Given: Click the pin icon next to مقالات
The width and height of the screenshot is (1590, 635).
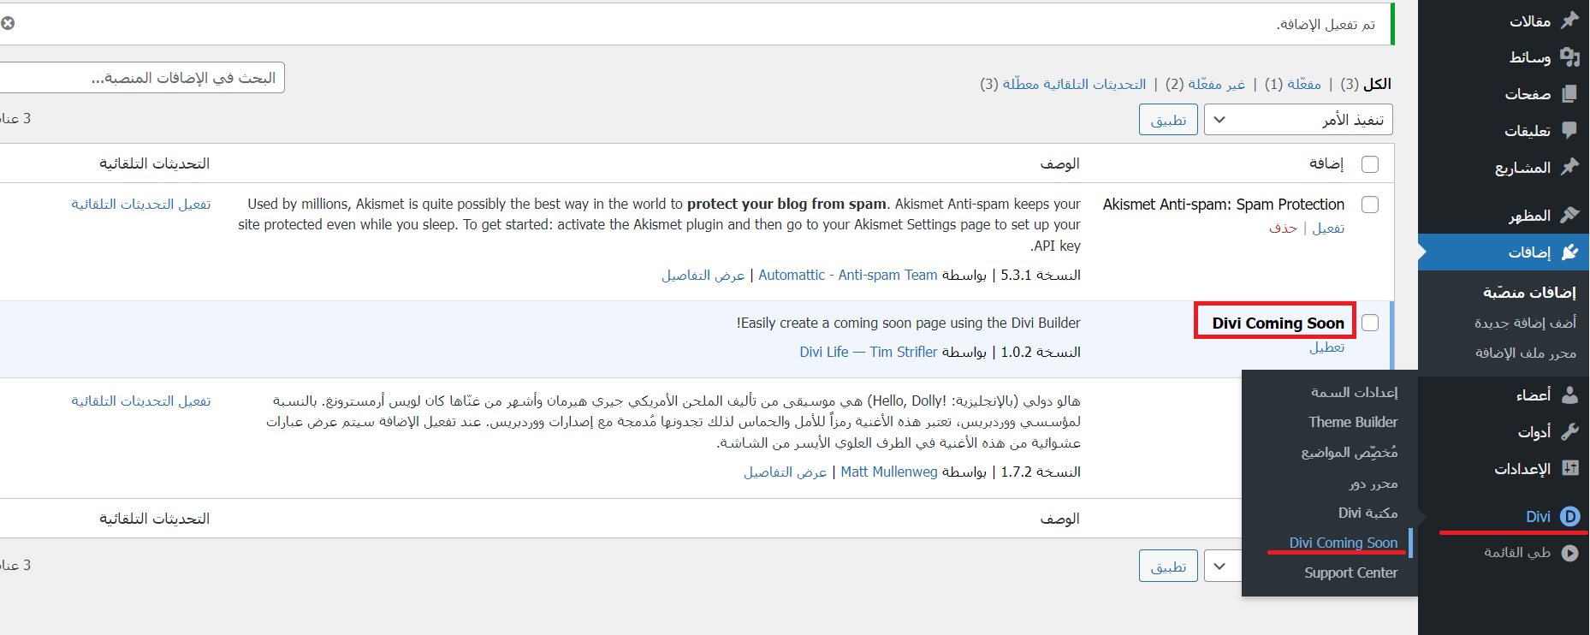Looking at the screenshot, I should pos(1569,21).
